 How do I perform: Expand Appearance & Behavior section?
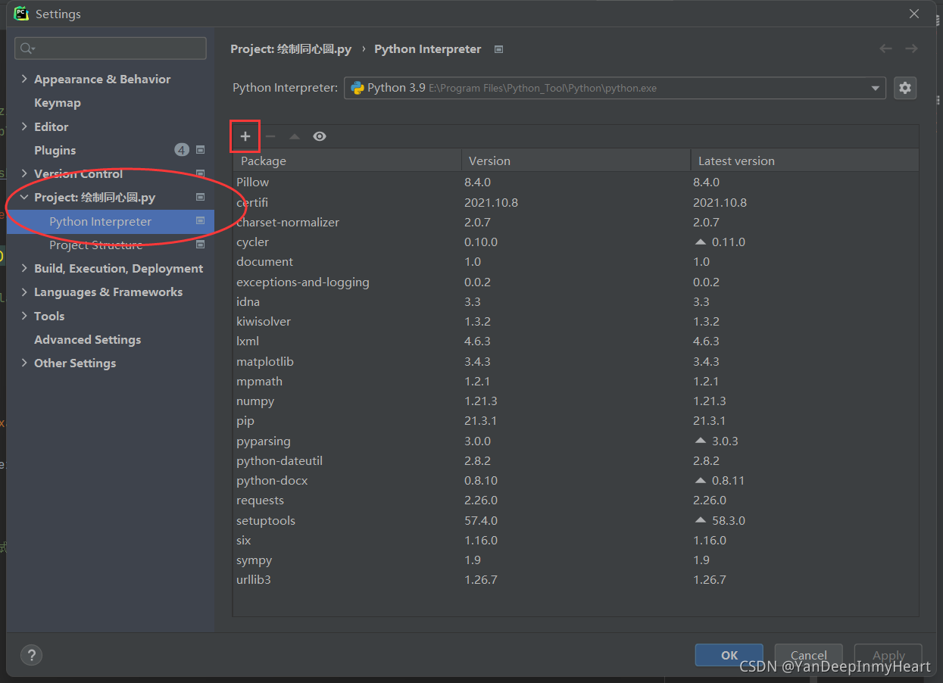click(x=24, y=79)
